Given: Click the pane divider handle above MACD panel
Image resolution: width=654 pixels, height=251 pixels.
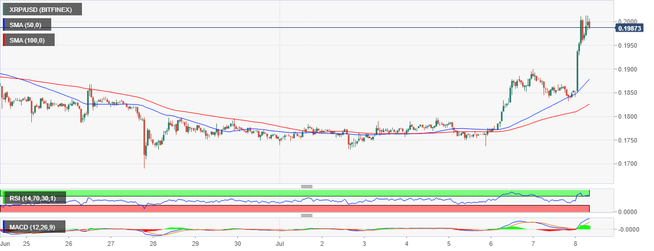Looking at the screenshot, I should pos(307,216).
